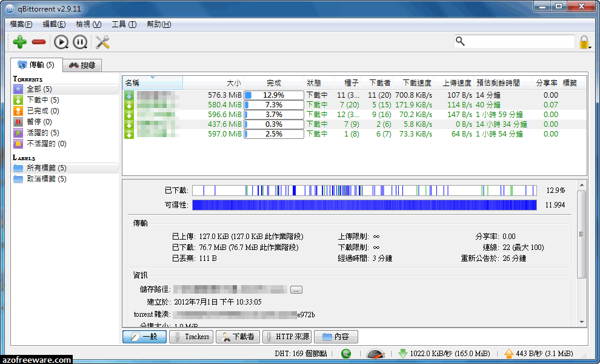Click the yellow padlock lock icon
Image resolution: width=600 pixels, height=364 pixels.
coord(584,42)
